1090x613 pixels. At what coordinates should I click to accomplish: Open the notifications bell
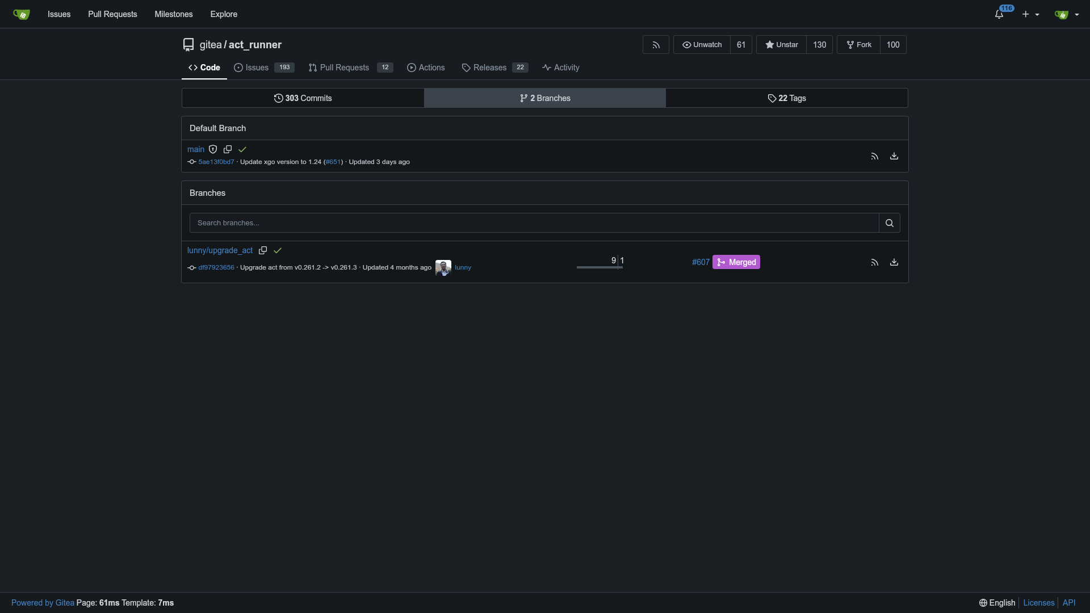pyautogui.click(x=999, y=14)
